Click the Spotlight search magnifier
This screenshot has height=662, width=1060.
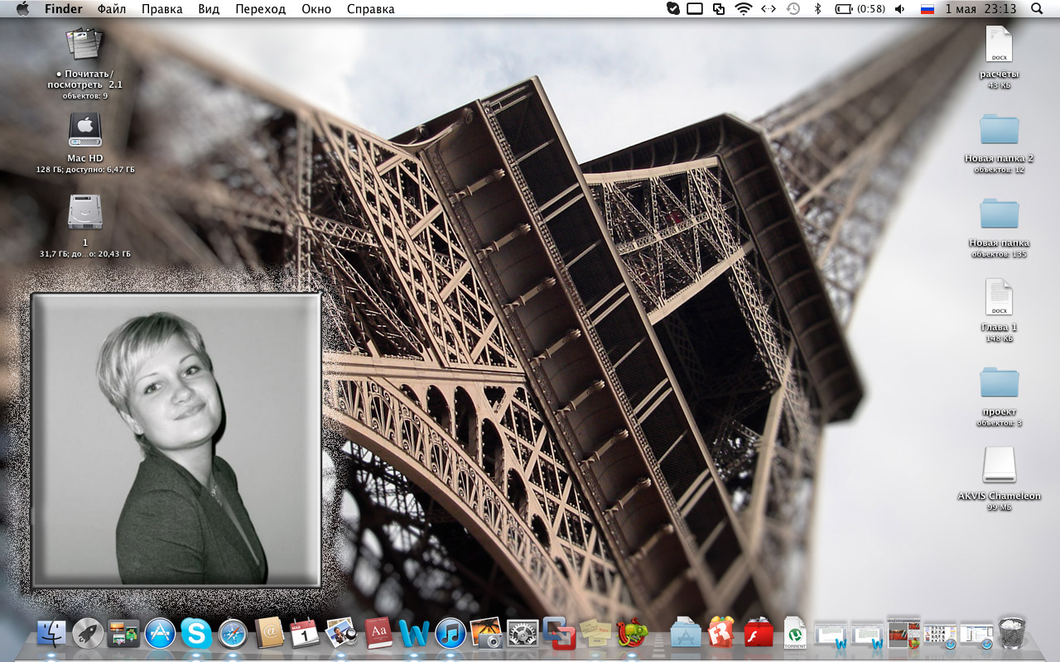[1037, 9]
